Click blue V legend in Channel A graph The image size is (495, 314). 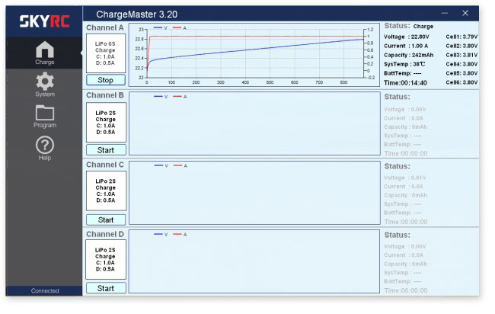pos(161,27)
